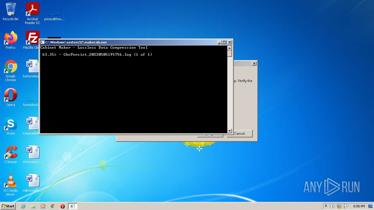The image size is (374, 210).
Task: Open the network status tray icon
Action: click(339, 206)
